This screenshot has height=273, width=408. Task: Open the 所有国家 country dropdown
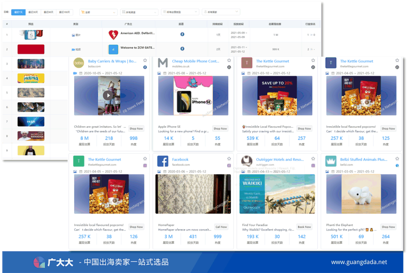pos(221,12)
